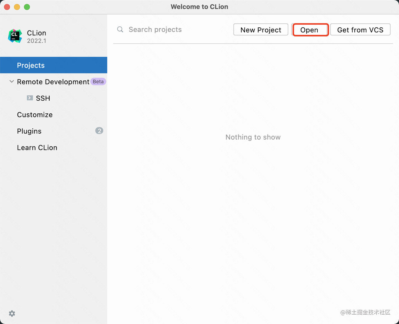Click the New Project button

(x=261, y=30)
